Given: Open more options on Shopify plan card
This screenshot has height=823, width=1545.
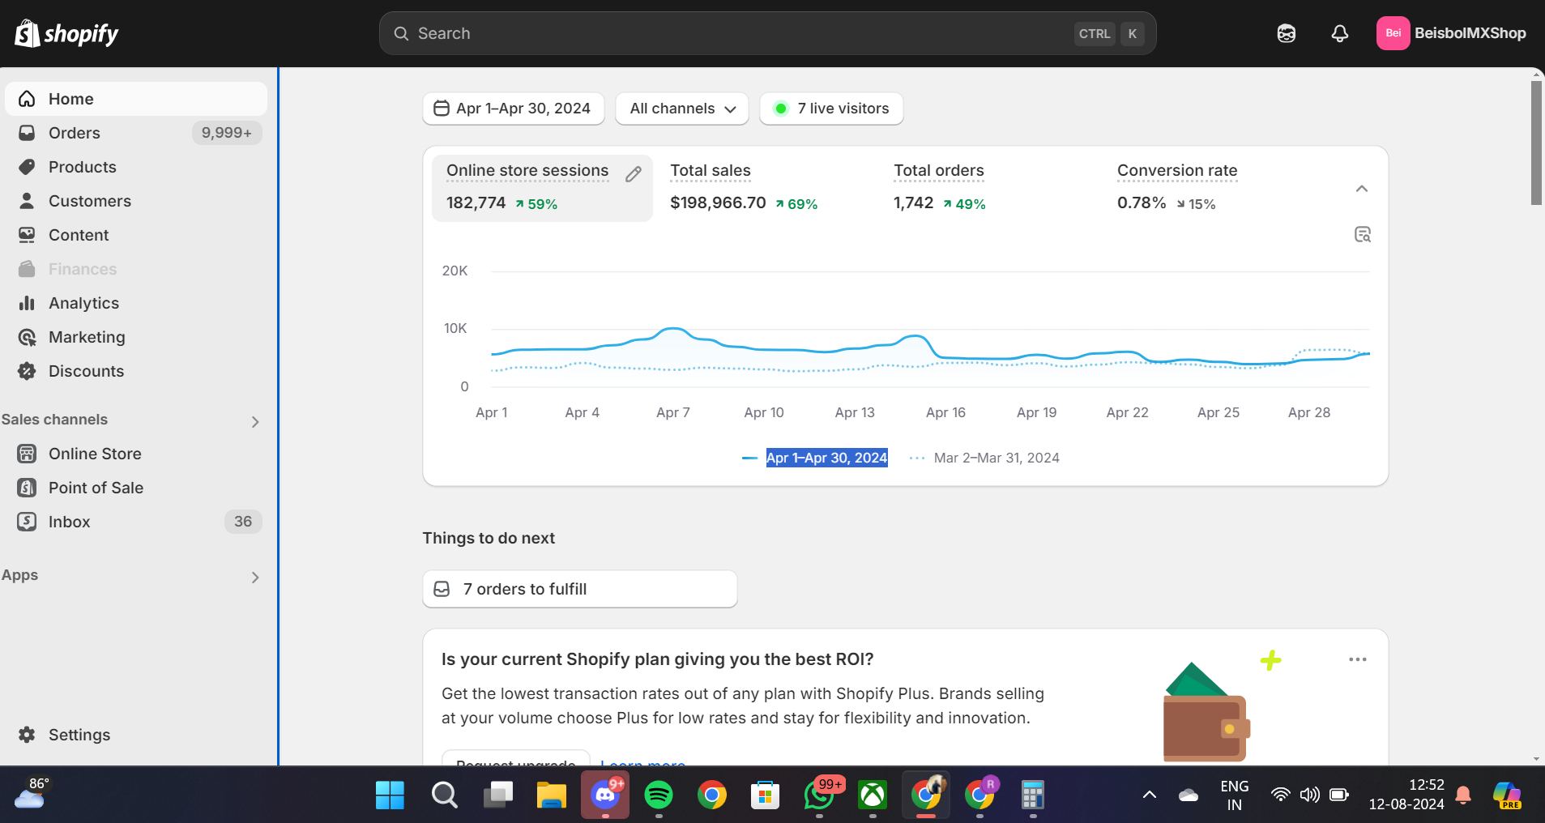Looking at the screenshot, I should pos(1358,659).
